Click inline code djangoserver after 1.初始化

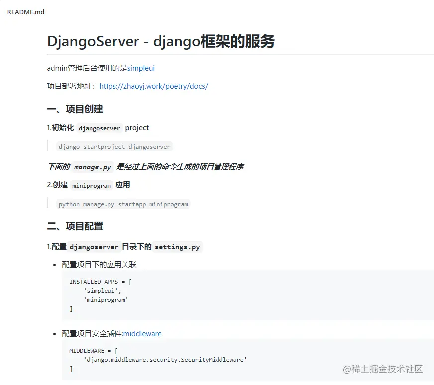[x=100, y=128]
